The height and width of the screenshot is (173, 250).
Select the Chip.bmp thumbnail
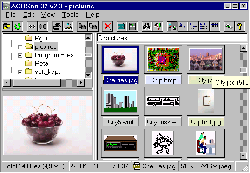163,60
